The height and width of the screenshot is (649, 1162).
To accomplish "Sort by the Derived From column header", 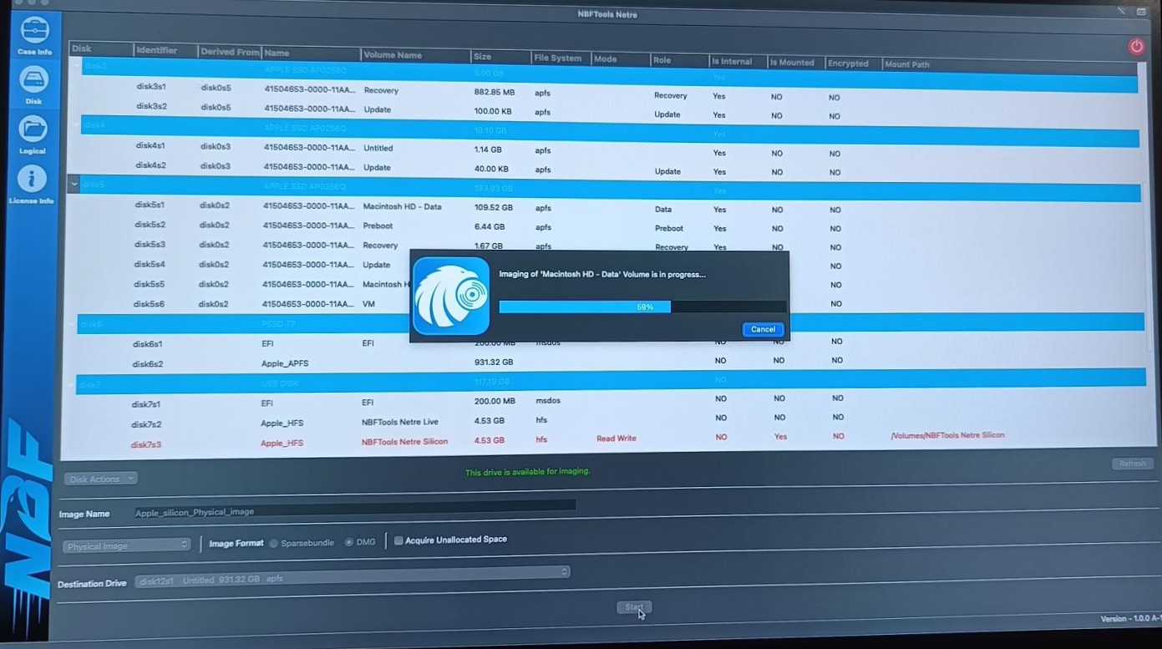I will (230, 52).
